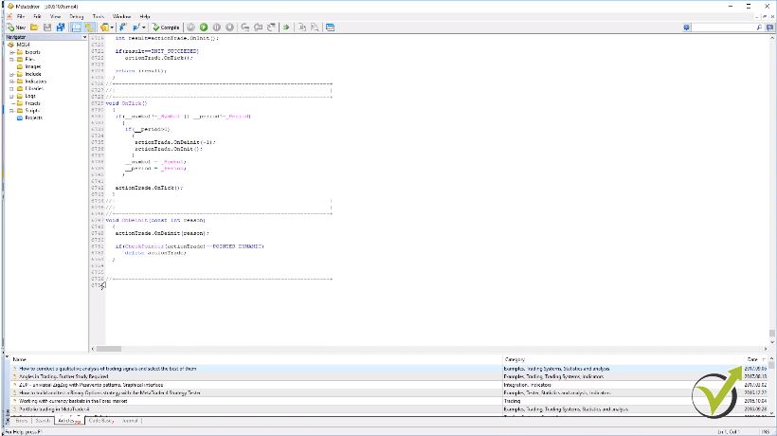This screenshot has height=436, width=777.
Task: Save the current file using the floppy icon
Action: point(45,27)
